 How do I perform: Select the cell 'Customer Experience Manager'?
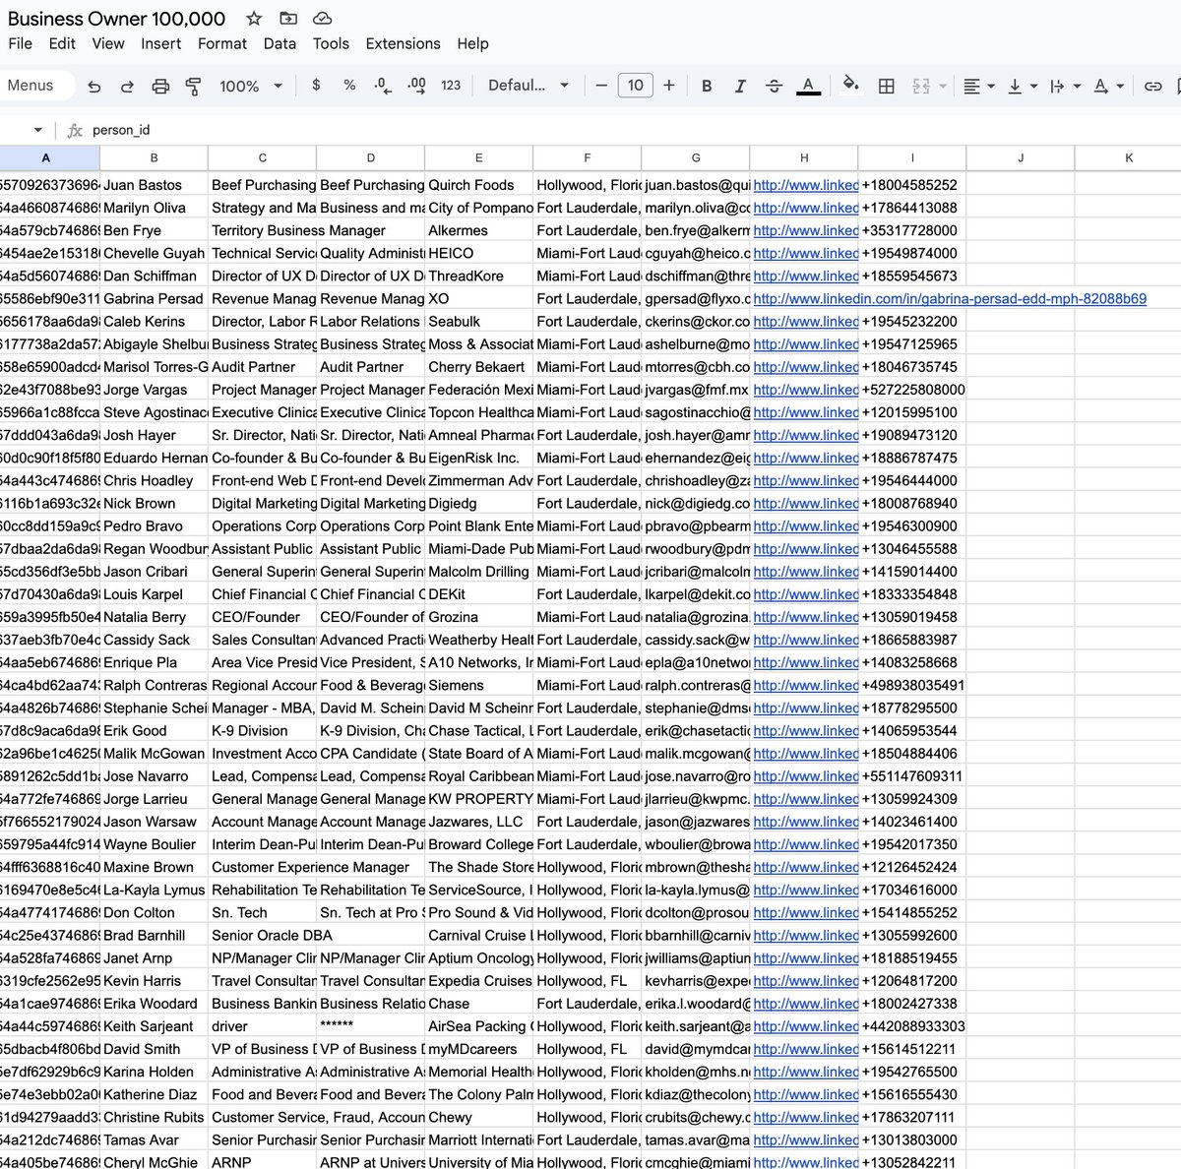click(x=310, y=867)
